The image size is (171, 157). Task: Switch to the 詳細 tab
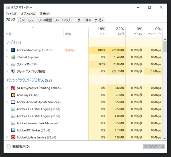(x=88, y=20)
